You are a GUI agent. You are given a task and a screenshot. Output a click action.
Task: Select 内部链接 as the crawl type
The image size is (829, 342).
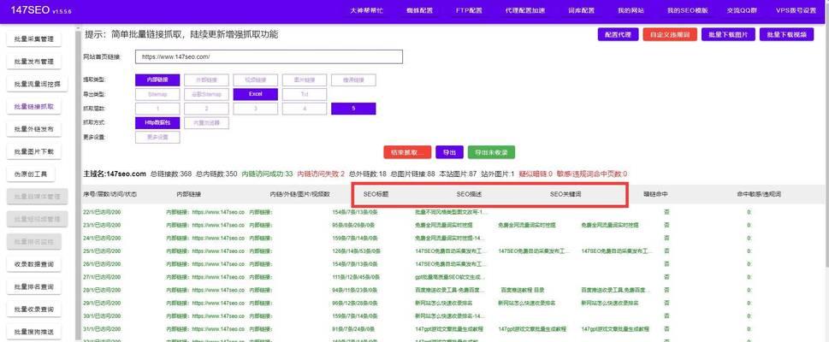pos(157,80)
